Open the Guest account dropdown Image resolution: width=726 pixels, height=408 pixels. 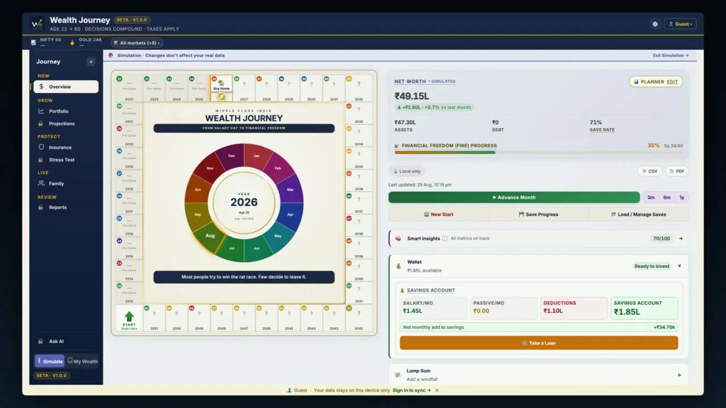680,24
